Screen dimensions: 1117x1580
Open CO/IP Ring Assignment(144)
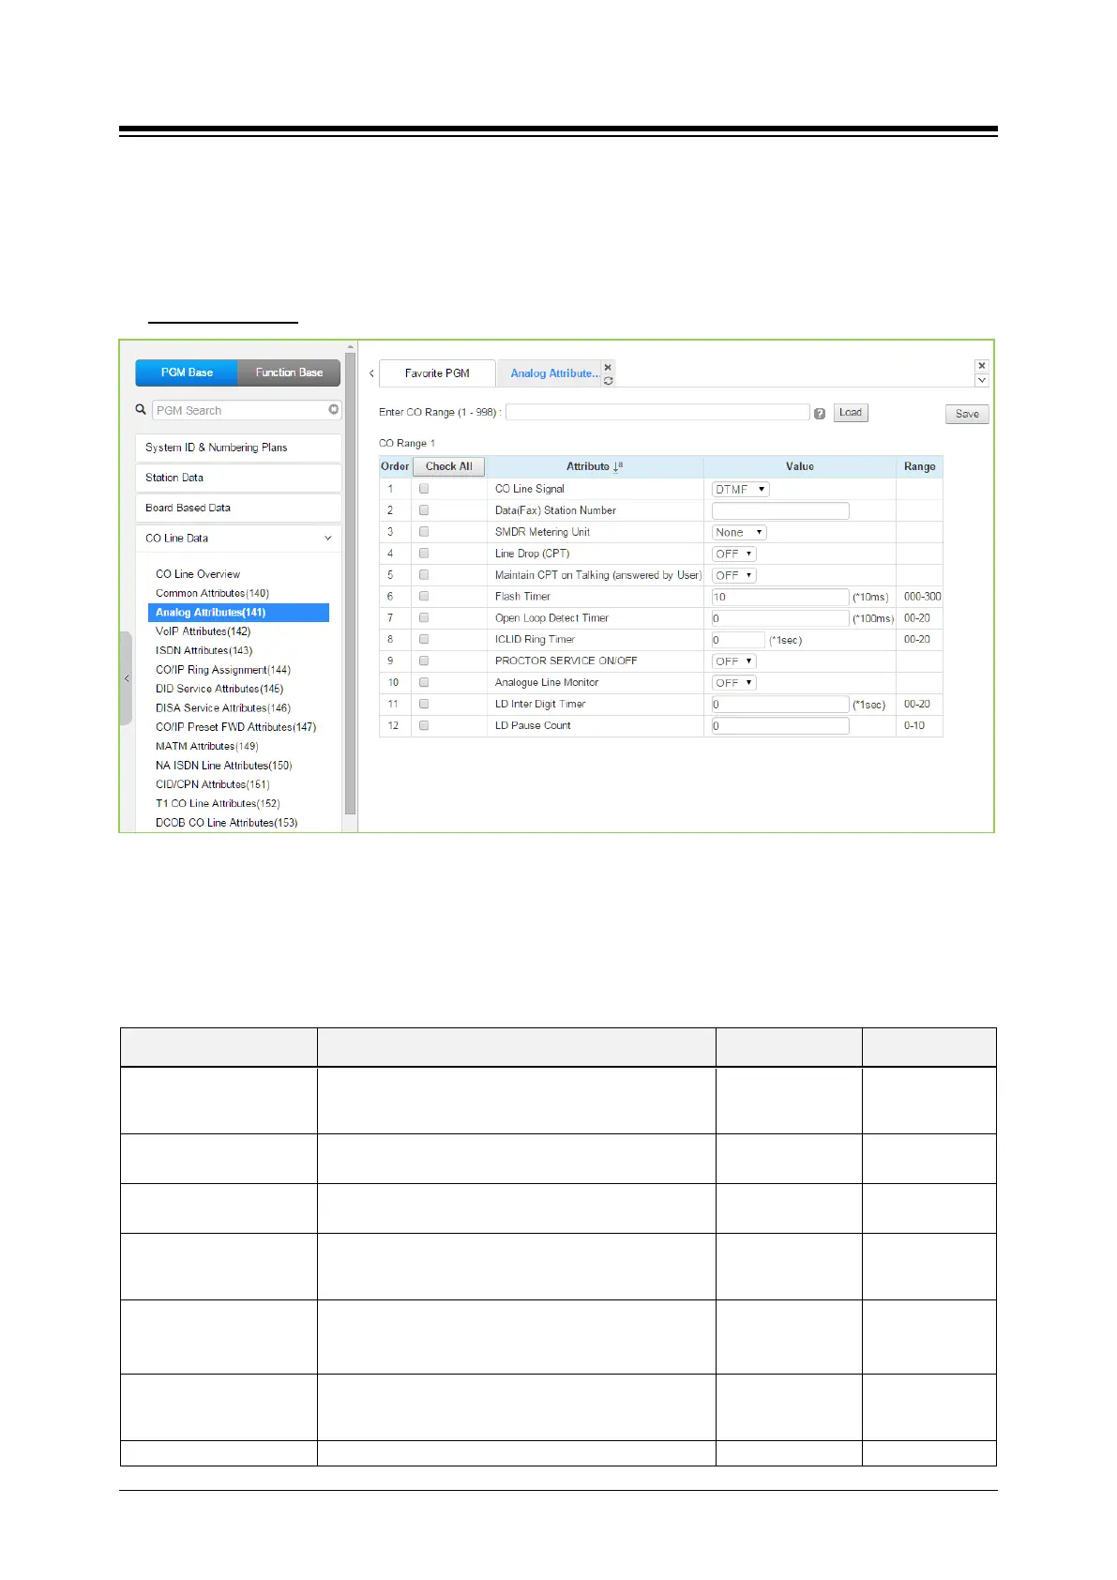223,670
